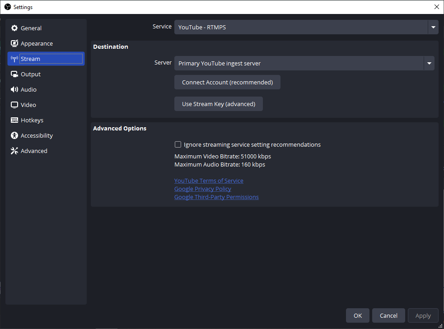444x329 pixels.
Task: Open Google Privacy Policy link
Action: (x=203, y=189)
